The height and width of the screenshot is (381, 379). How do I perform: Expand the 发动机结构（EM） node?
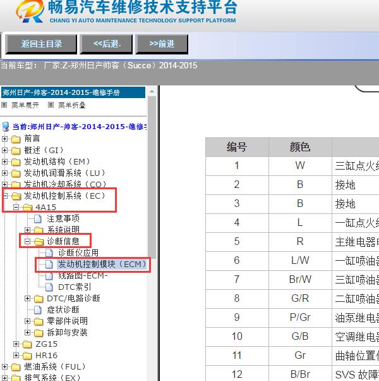[x=4, y=161]
